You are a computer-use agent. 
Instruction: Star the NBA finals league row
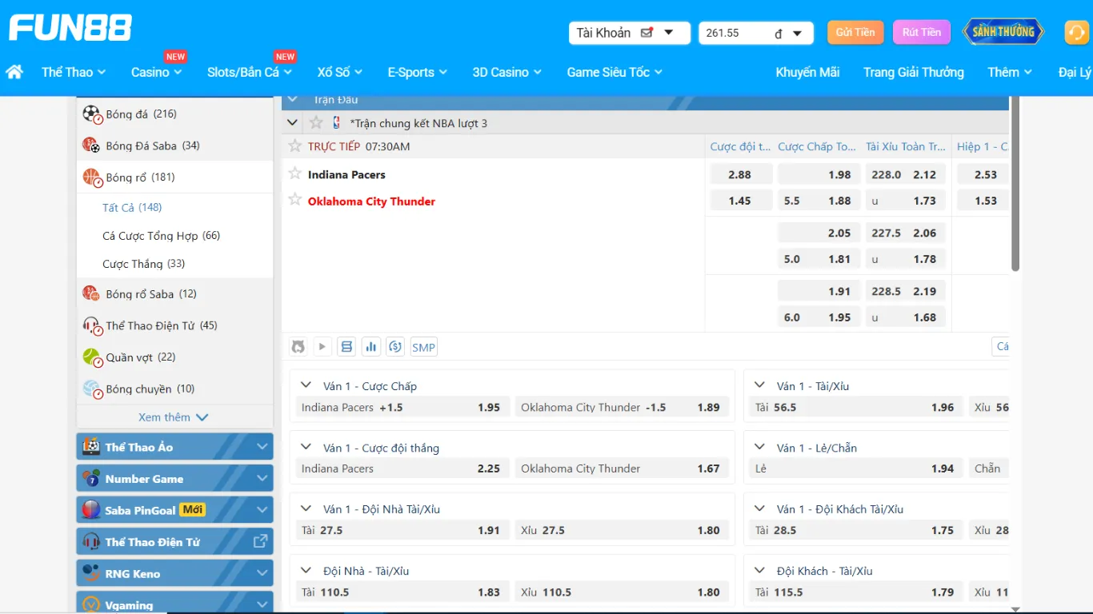316,123
